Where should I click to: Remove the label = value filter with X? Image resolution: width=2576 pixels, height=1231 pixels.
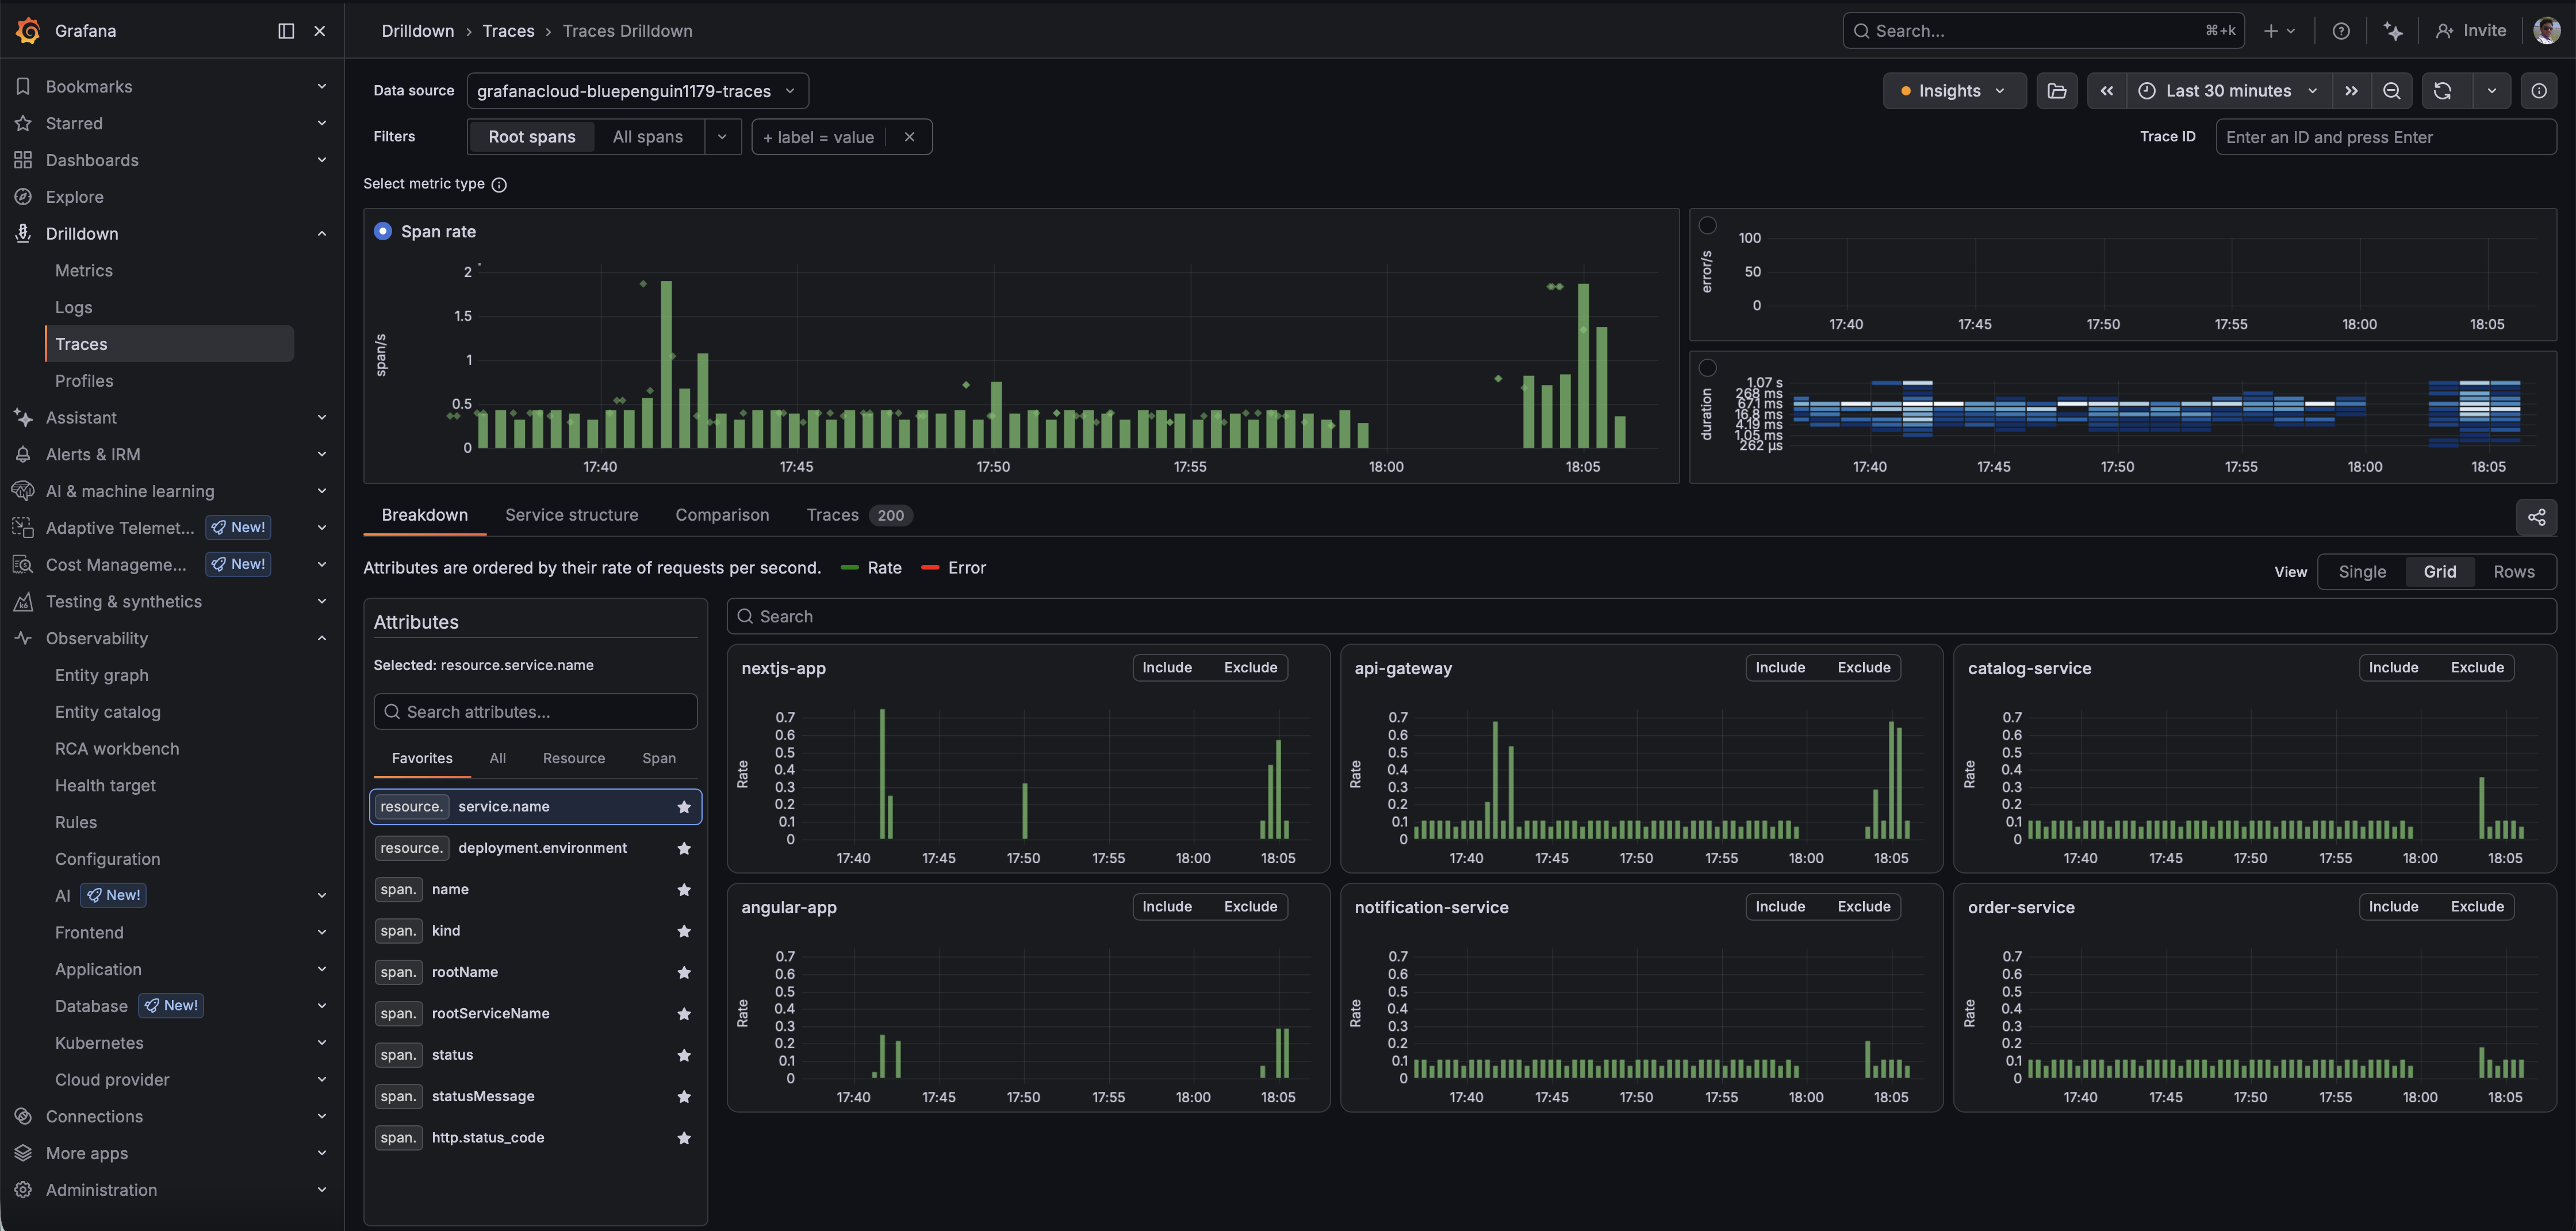(909, 137)
